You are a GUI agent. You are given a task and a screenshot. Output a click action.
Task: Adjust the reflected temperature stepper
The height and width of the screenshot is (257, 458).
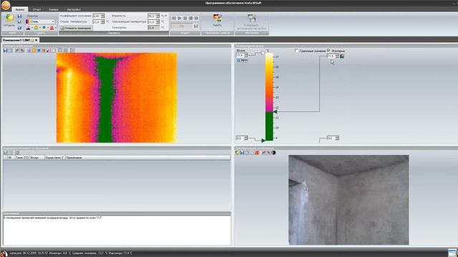pyautogui.click(x=103, y=22)
